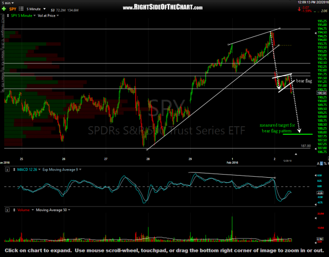Viewport: 329px width, 257px height.
Task: Open the symbol list icon beside SPY
Action: pos(21,9)
